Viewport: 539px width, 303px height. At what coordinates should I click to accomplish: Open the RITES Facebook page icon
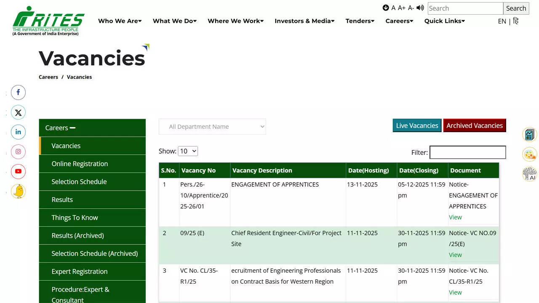pos(18,93)
